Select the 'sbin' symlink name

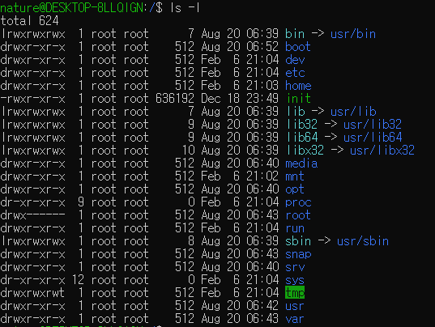coord(298,241)
